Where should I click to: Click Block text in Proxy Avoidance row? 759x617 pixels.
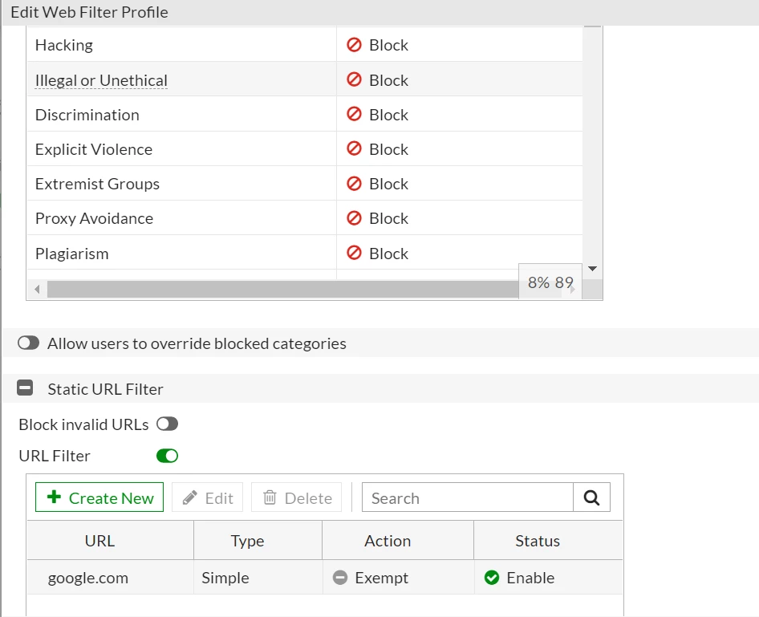[388, 218]
